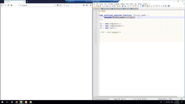This screenshot has height=104, width=185.
Task: Open the Macro menu in Notepad++
Action: [132, 4]
